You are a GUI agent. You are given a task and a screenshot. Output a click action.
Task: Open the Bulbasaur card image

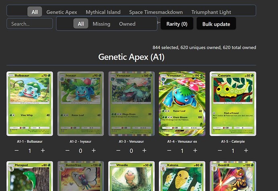coord(29,104)
